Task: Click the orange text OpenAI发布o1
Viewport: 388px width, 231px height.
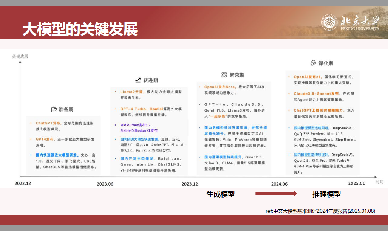Action: (x=308, y=77)
